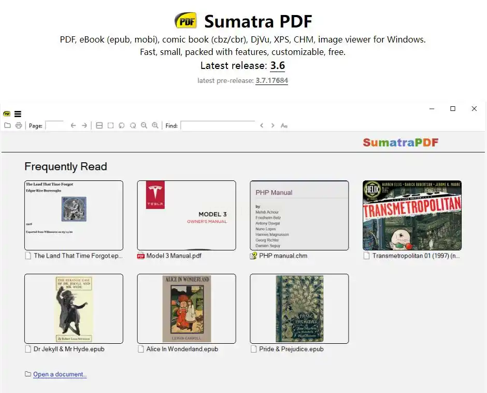Select continuous layout toolbar icon
This screenshot has width=487, height=393.
pyautogui.click(x=99, y=125)
